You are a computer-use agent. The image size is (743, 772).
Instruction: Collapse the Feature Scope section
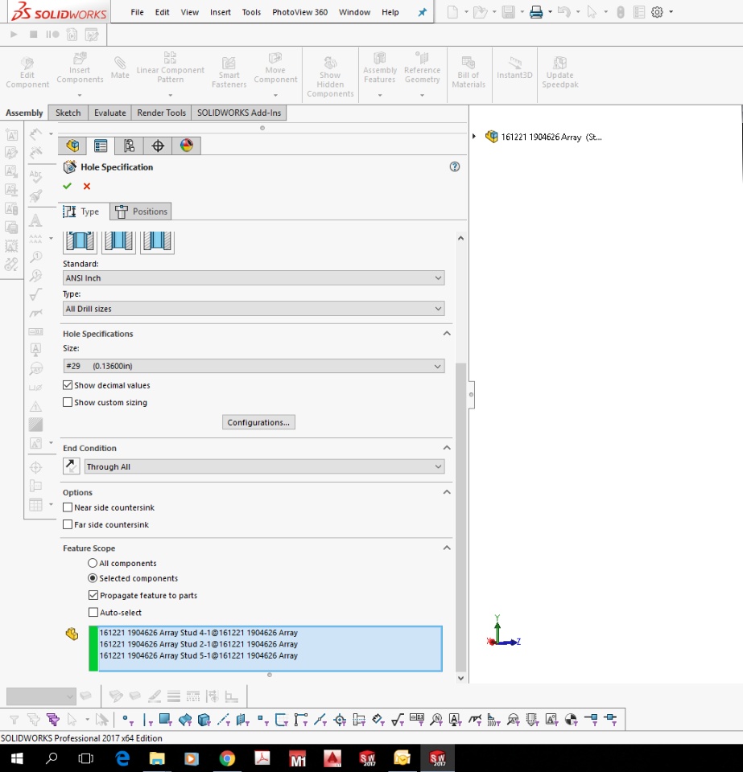pos(447,548)
